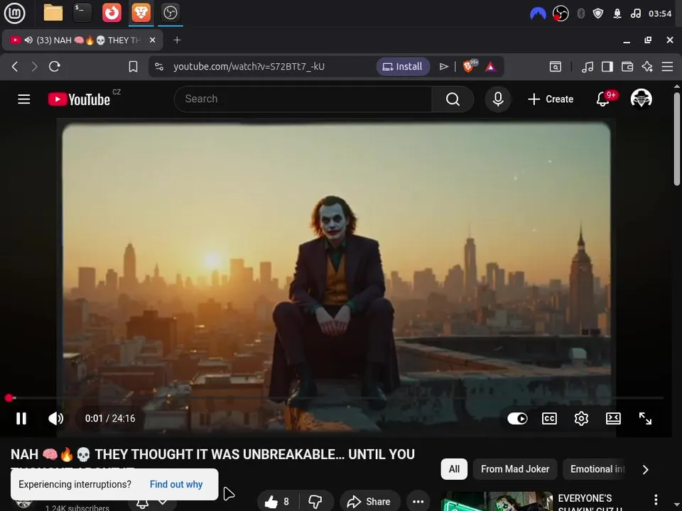Viewport: 682px width, 511px height.
Task: Open the Bluetooth tray icon
Action: [x=580, y=13]
